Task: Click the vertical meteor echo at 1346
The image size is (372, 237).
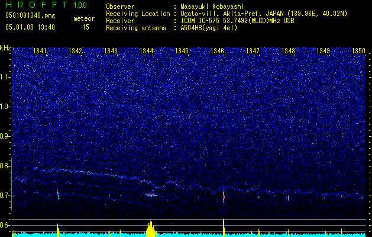Action: coord(224,196)
